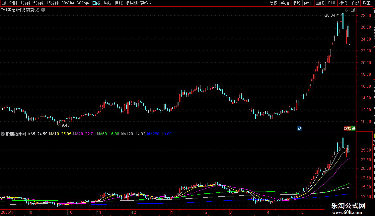375x216 pixels.
Task: Expand the 股朋指标网 indicator dropdown arrow
Action: click(x=3, y=134)
